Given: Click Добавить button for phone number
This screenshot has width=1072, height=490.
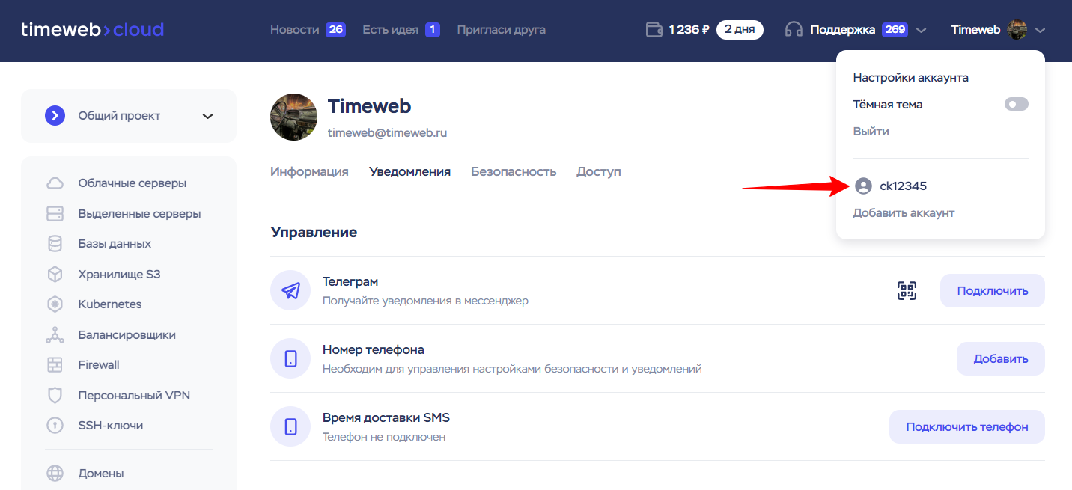Looking at the screenshot, I should pyautogui.click(x=1000, y=358).
